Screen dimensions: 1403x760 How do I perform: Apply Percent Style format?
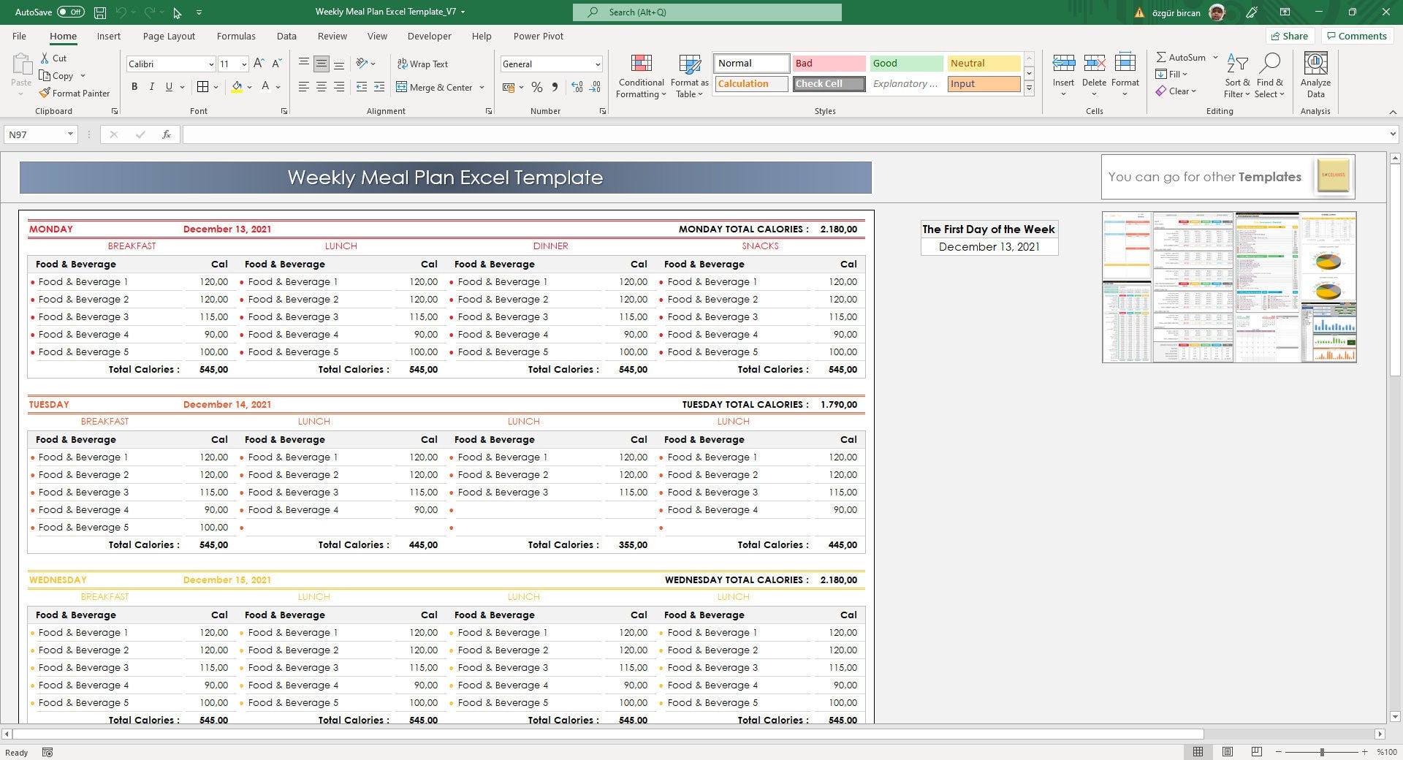click(537, 88)
